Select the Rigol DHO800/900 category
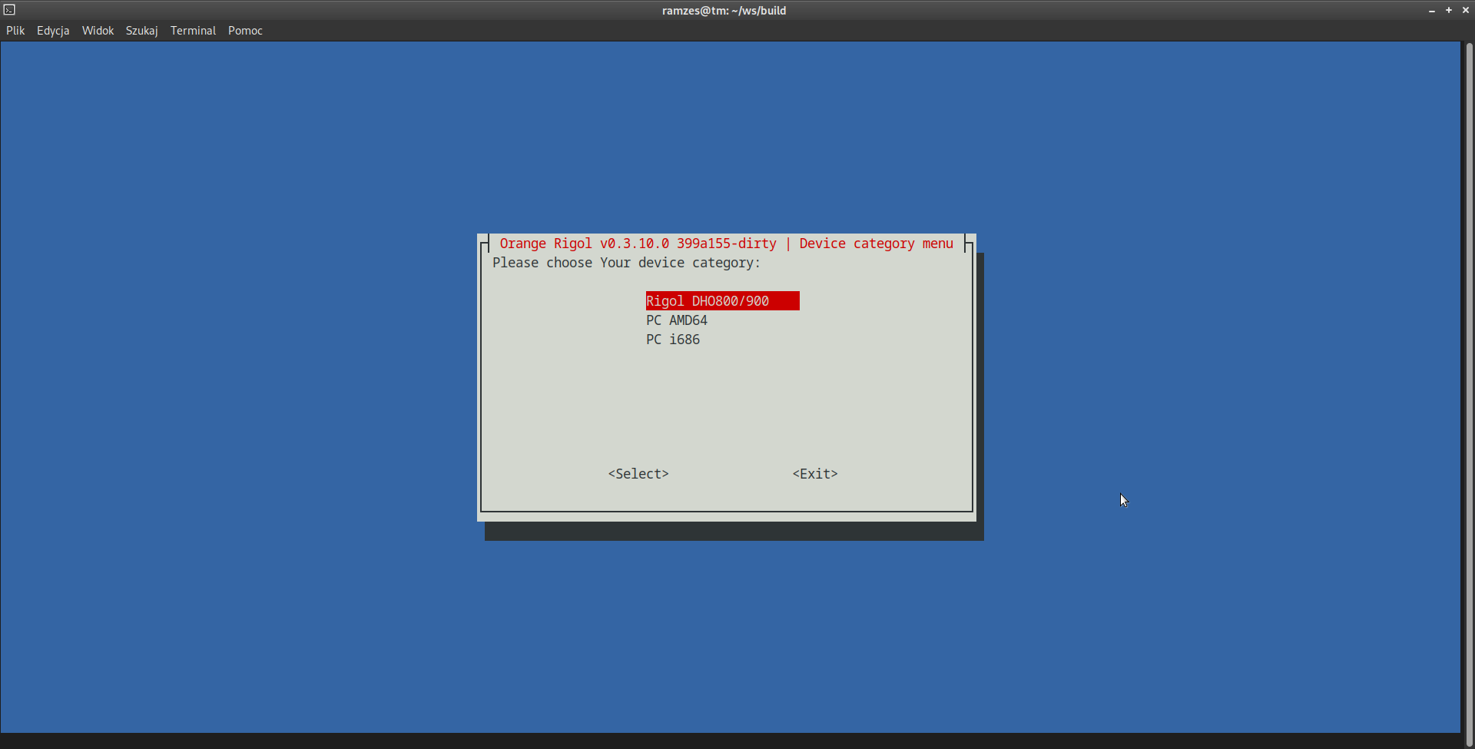 [722, 301]
